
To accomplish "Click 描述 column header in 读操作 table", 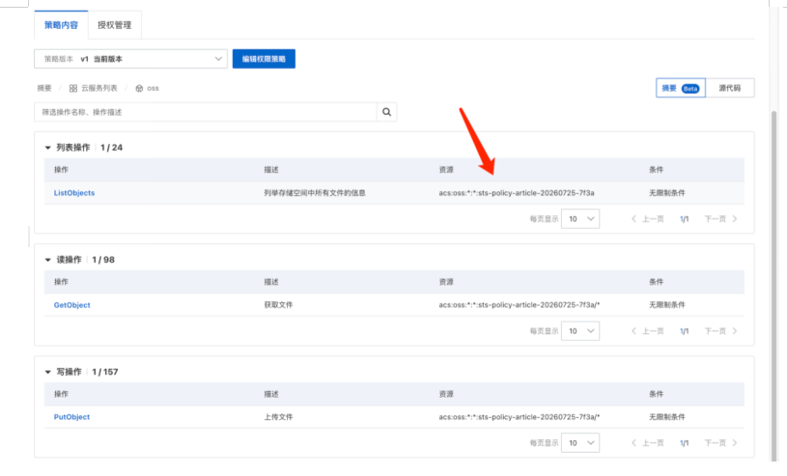I will pos(271,282).
